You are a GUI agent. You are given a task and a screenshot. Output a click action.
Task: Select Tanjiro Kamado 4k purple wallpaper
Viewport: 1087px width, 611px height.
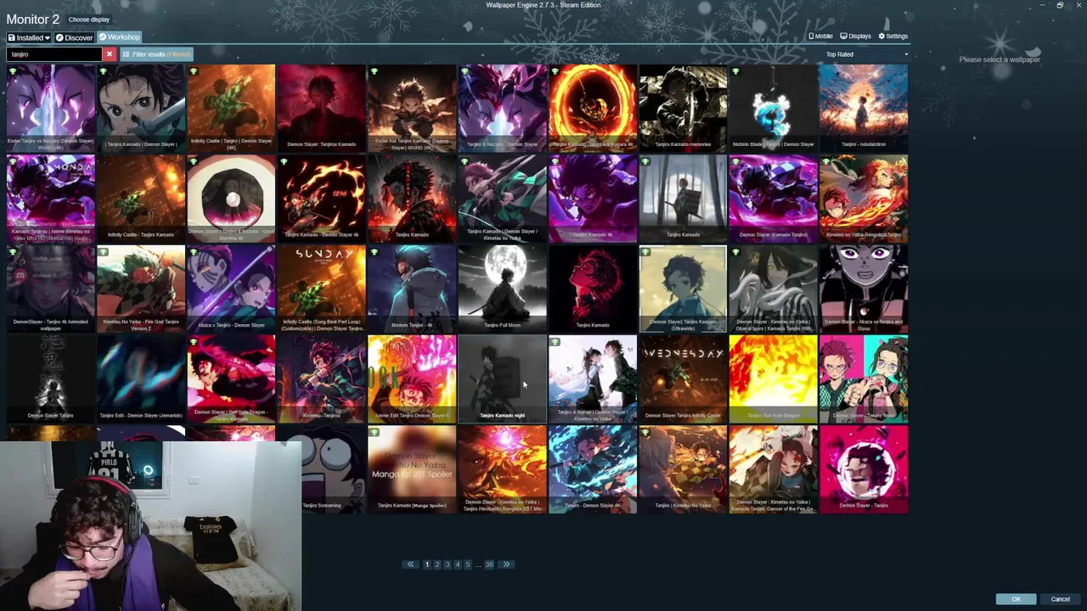click(x=593, y=199)
